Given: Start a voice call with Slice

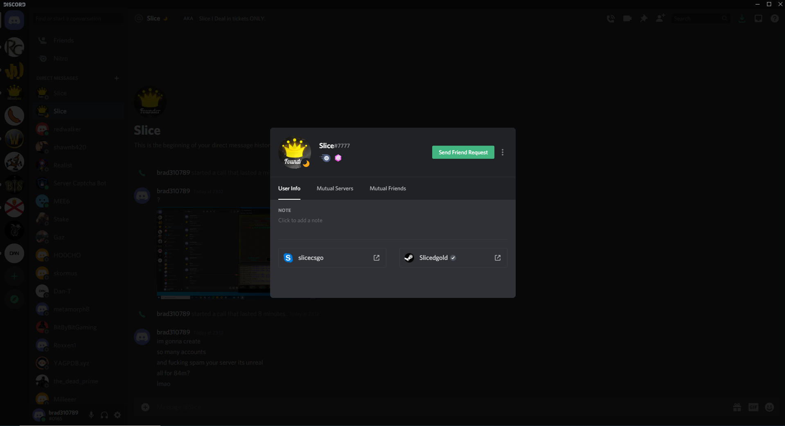Looking at the screenshot, I should (x=611, y=18).
